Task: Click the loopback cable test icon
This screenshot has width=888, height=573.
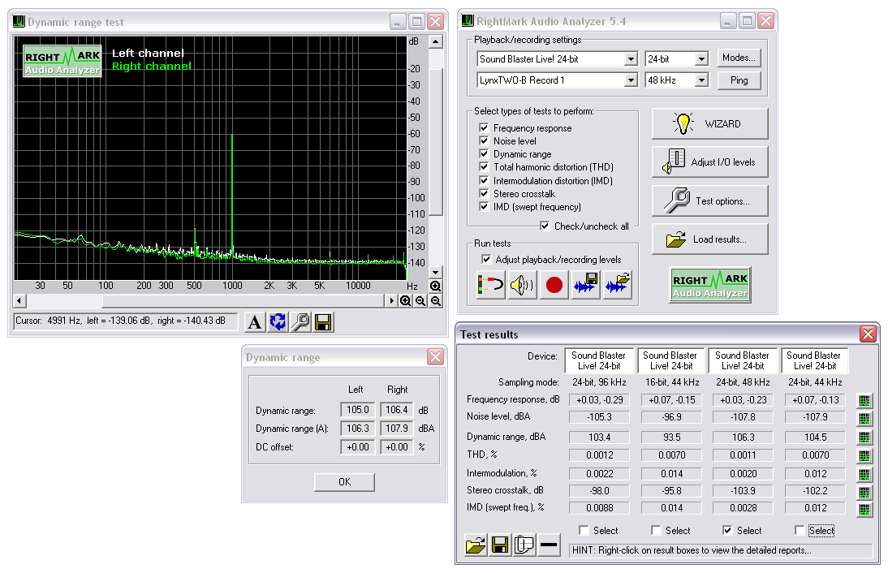Action: click(x=490, y=285)
